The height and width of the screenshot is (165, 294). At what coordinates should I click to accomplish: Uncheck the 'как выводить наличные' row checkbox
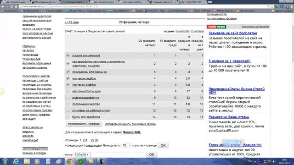point(68,63)
